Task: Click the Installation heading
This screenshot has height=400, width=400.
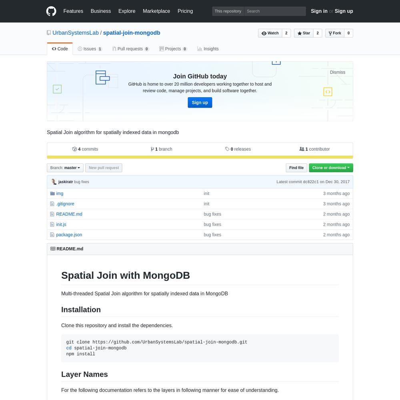Action: coord(81,310)
